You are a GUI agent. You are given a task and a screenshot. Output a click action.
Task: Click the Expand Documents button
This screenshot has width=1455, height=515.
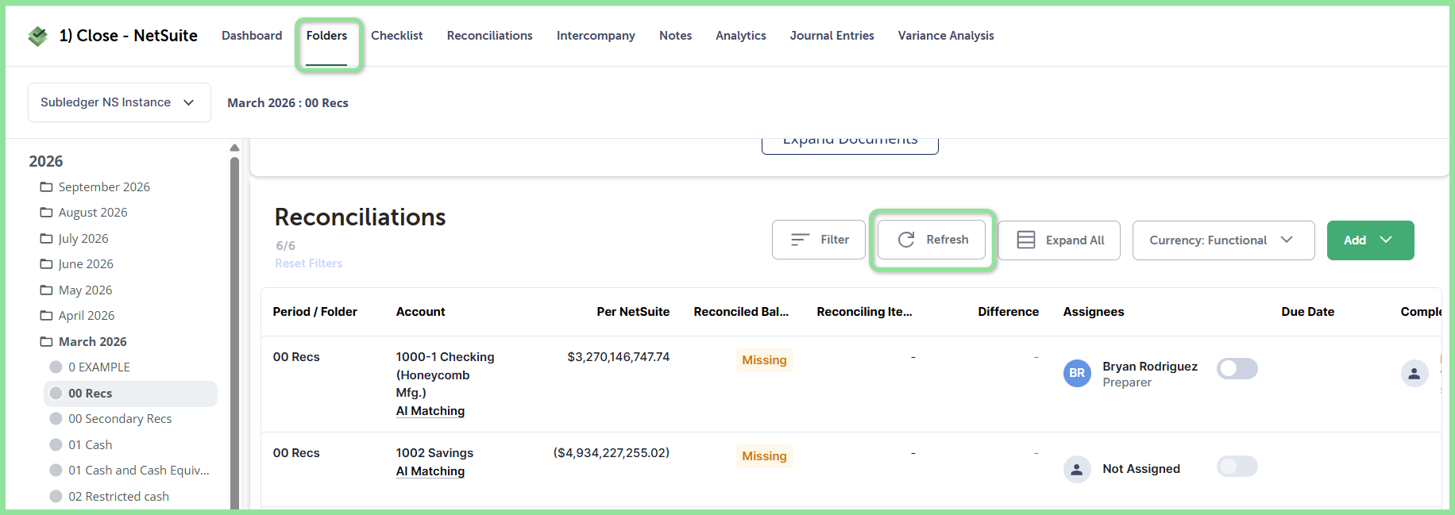pos(850,144)
